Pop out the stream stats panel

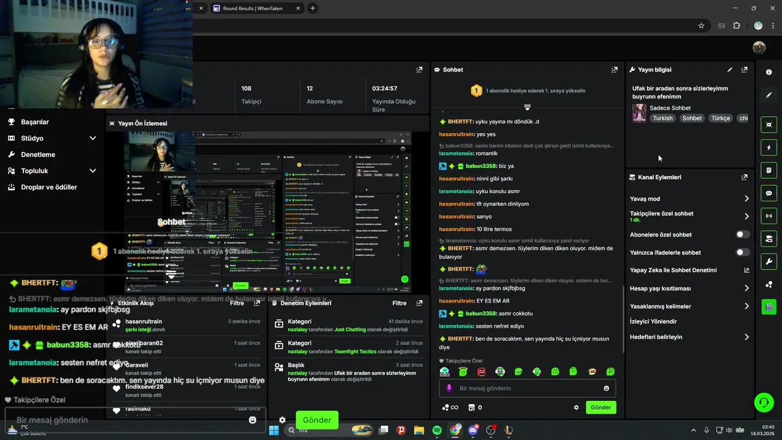[419, 70]
